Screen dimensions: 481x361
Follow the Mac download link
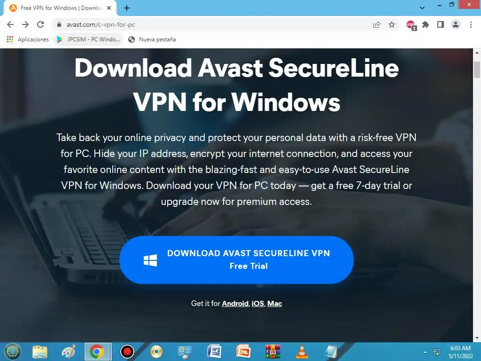point(274,303)
